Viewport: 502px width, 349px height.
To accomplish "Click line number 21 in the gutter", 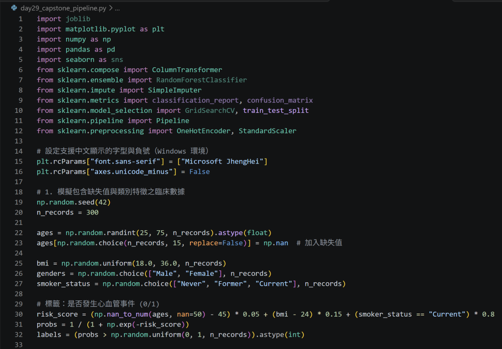I will (19, 222).
